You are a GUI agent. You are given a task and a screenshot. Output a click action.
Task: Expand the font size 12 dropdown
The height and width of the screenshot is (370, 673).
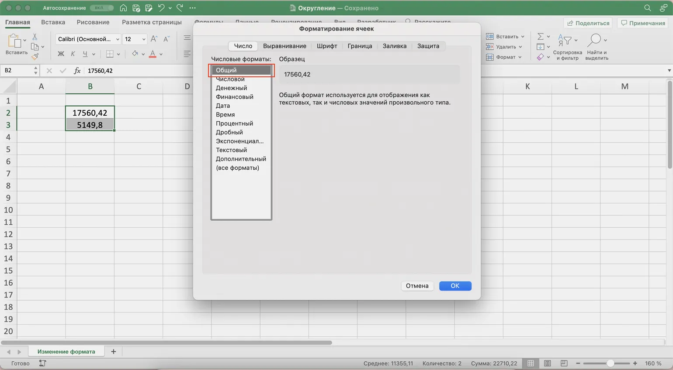pos(143,39)
